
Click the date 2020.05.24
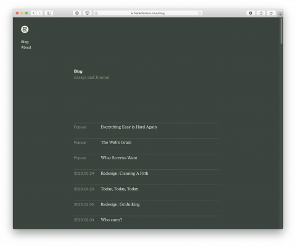coord(84,173)
